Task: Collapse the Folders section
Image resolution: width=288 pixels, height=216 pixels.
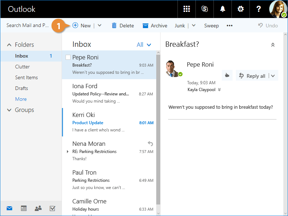Action: pyautogui.click(x=9, y=45)
